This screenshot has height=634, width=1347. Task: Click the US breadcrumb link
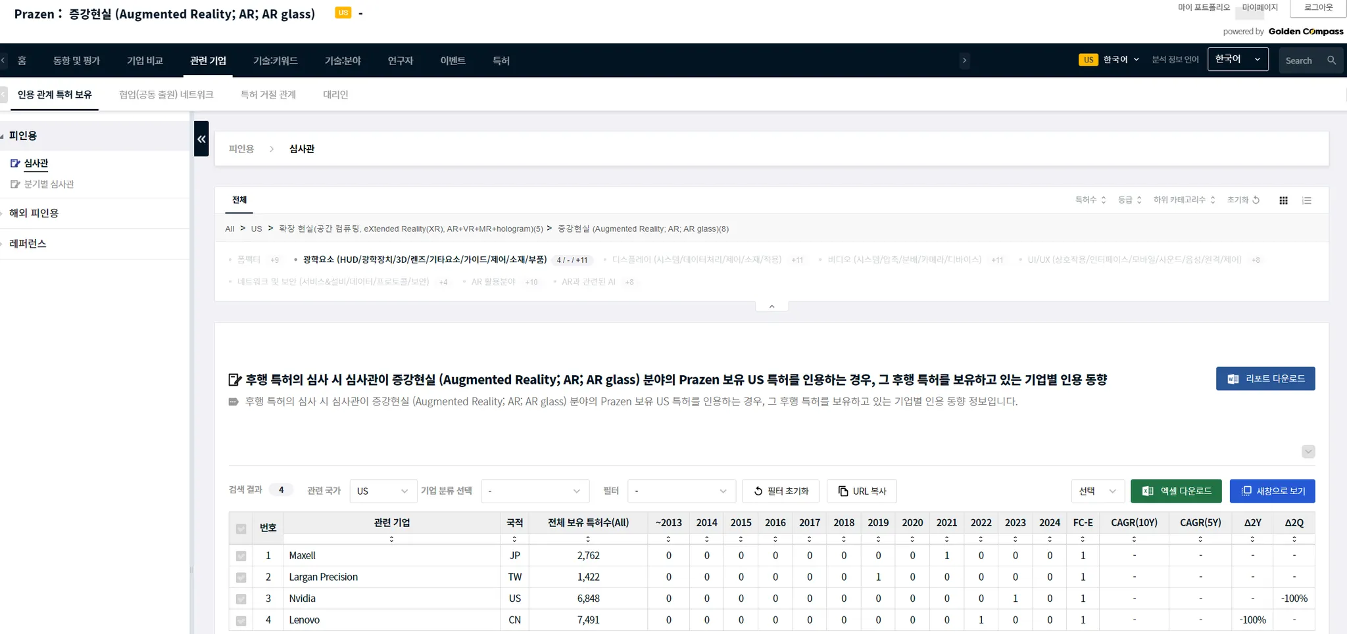tap(257, 229)
